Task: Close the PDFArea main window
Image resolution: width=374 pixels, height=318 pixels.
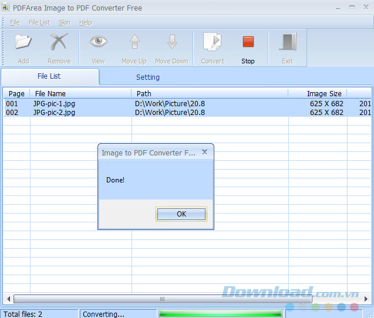Action: click(366, 7)
